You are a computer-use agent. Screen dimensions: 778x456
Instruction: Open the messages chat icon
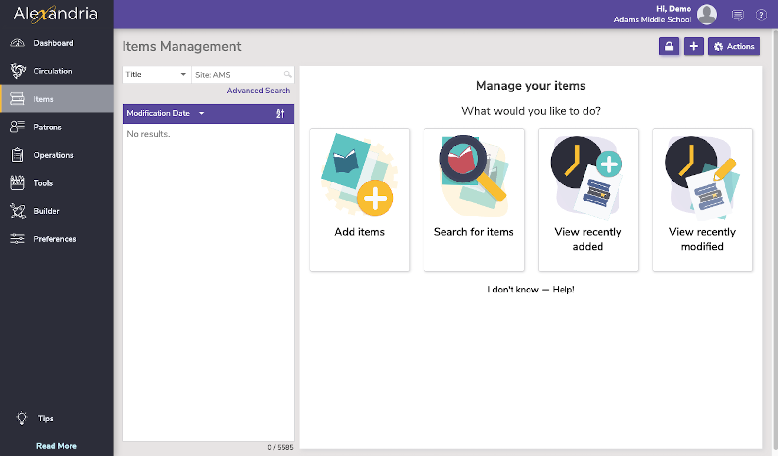[x=738, y=15]
